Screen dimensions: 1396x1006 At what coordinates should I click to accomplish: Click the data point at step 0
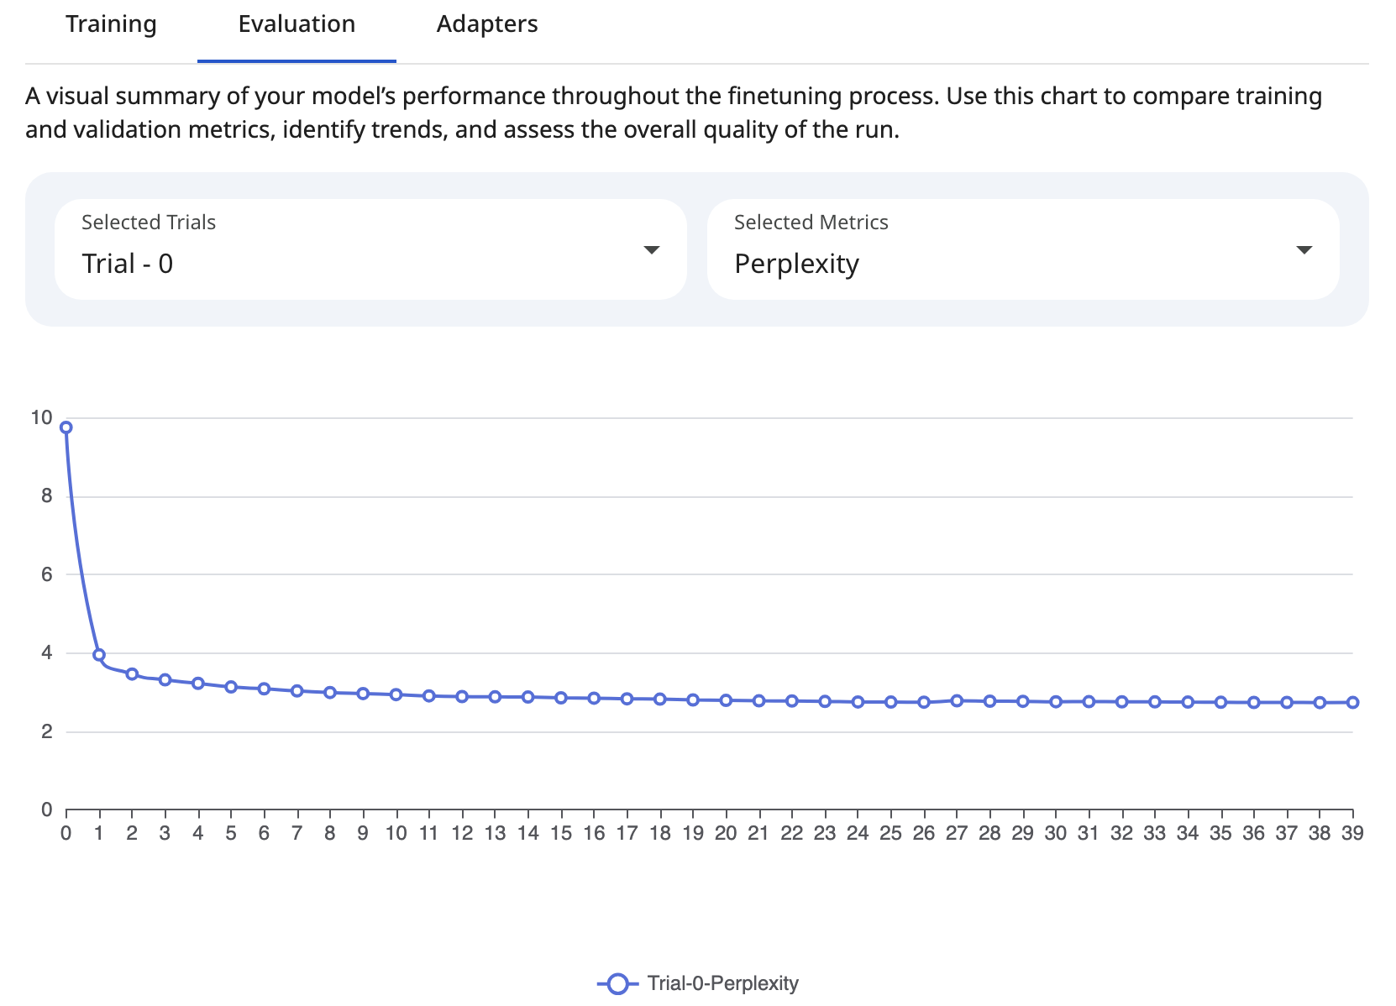click(x=66, y=427)
